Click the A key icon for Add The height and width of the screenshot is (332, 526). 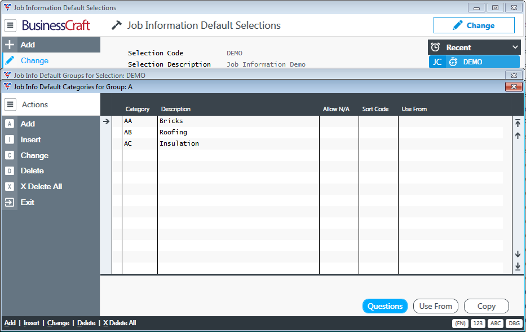10,124
